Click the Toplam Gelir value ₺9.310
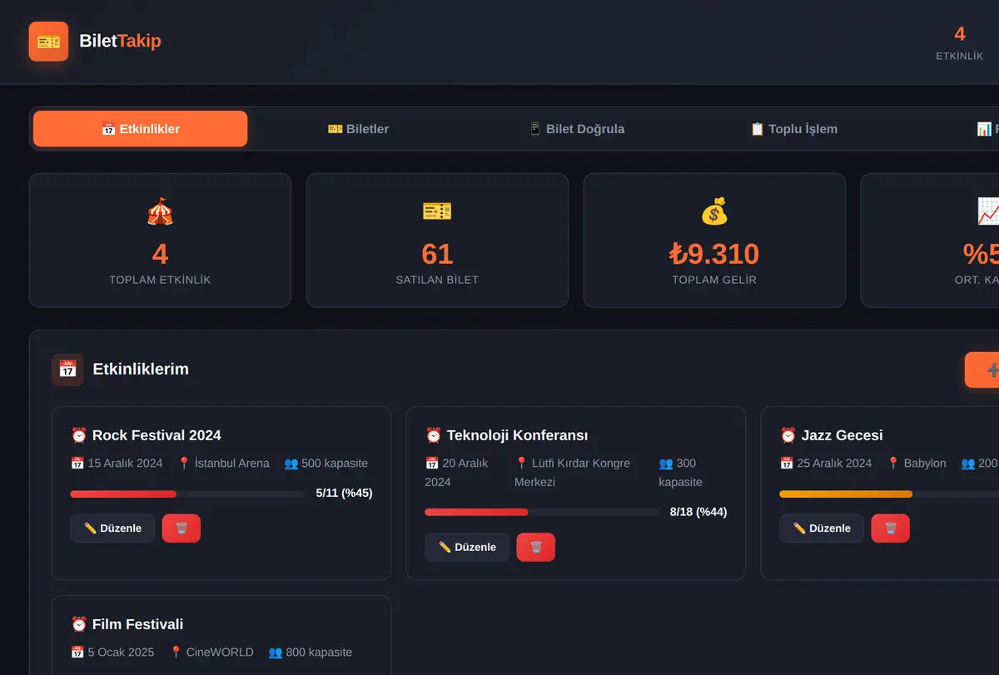The height and width of the screenshot is (675, 999). (714, 254)
